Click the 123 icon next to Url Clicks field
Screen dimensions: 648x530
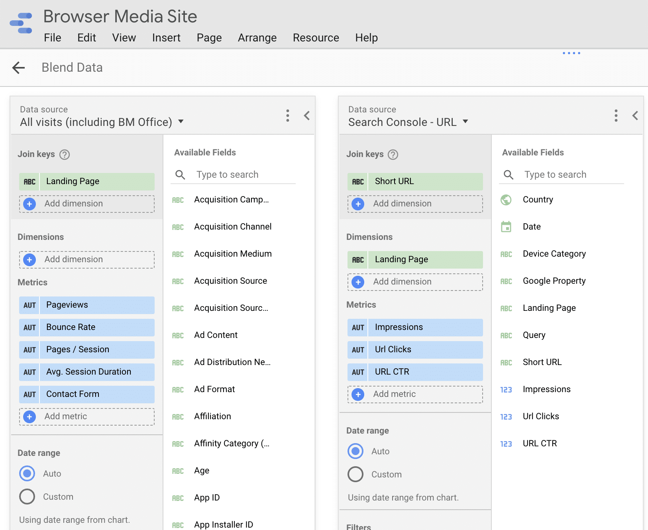506,417
